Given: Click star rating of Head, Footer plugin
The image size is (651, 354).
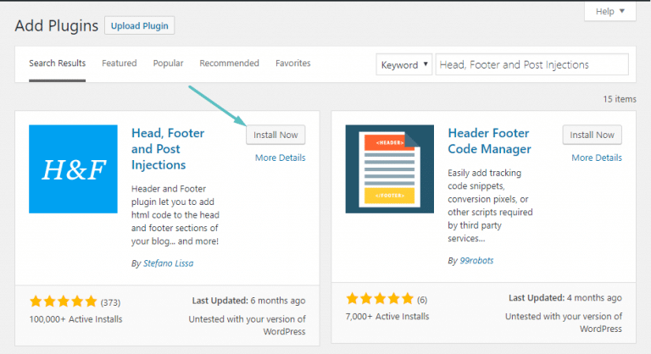Looking at the screenshot, I should click(63, 301).
